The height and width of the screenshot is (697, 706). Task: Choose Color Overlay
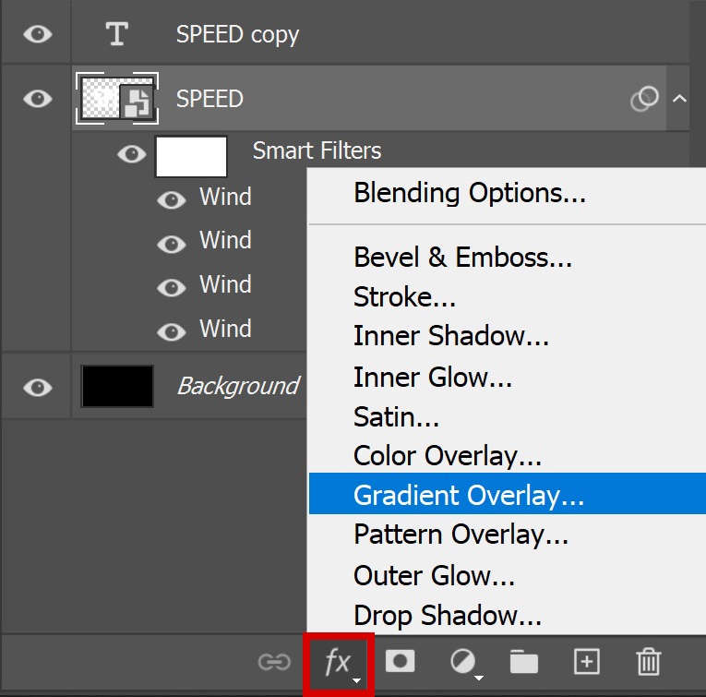[x=507, y=456]
